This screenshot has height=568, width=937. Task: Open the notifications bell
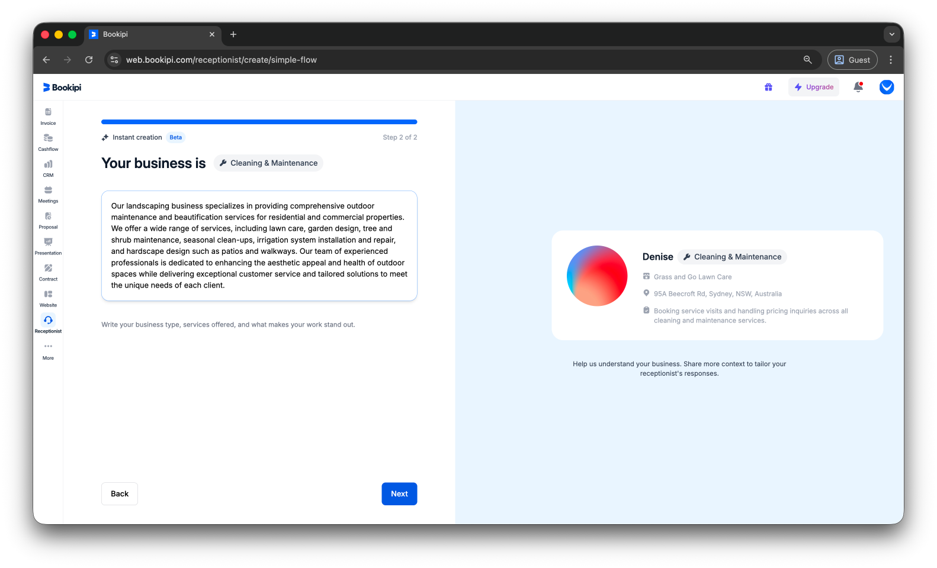(858, 87)
